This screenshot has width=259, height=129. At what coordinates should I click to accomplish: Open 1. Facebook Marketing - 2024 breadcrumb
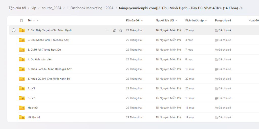(90, 8)
